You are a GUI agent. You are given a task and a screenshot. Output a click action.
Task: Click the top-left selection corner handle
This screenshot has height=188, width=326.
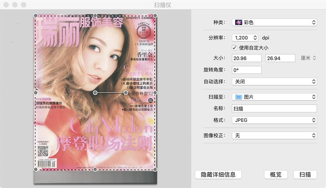35,15
